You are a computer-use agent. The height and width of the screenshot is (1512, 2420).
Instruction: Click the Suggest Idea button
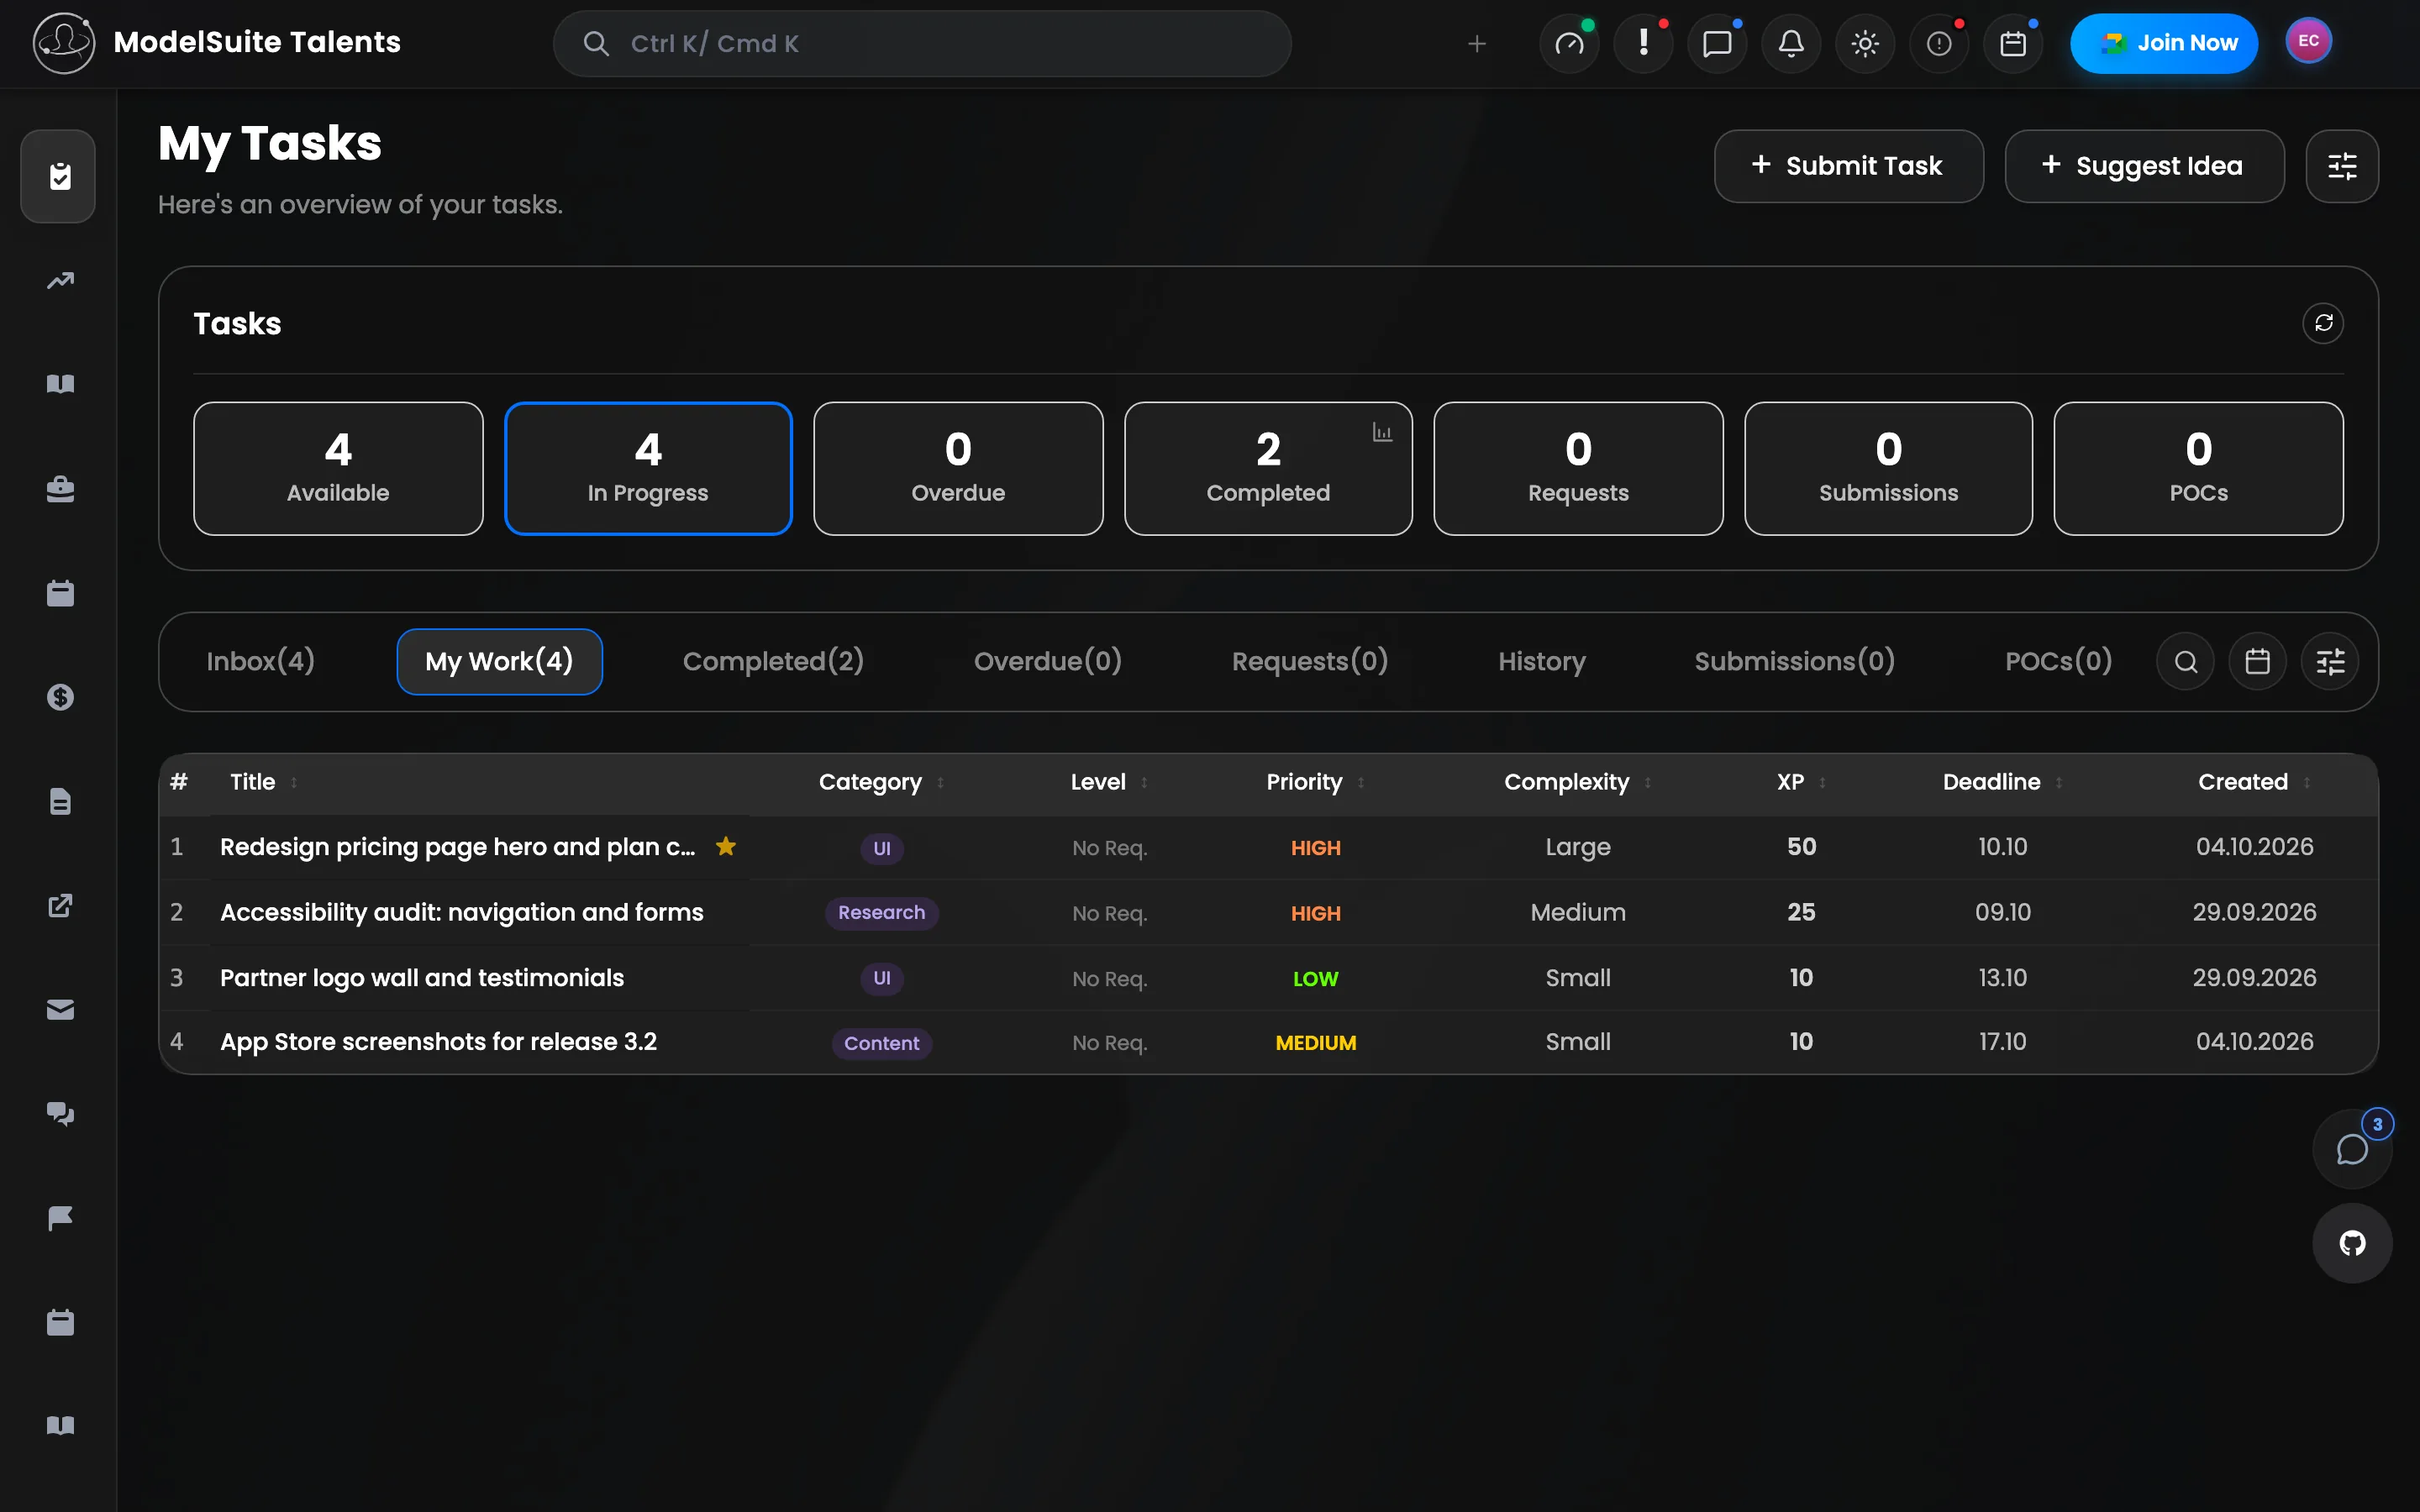(x=2144, y=166)
